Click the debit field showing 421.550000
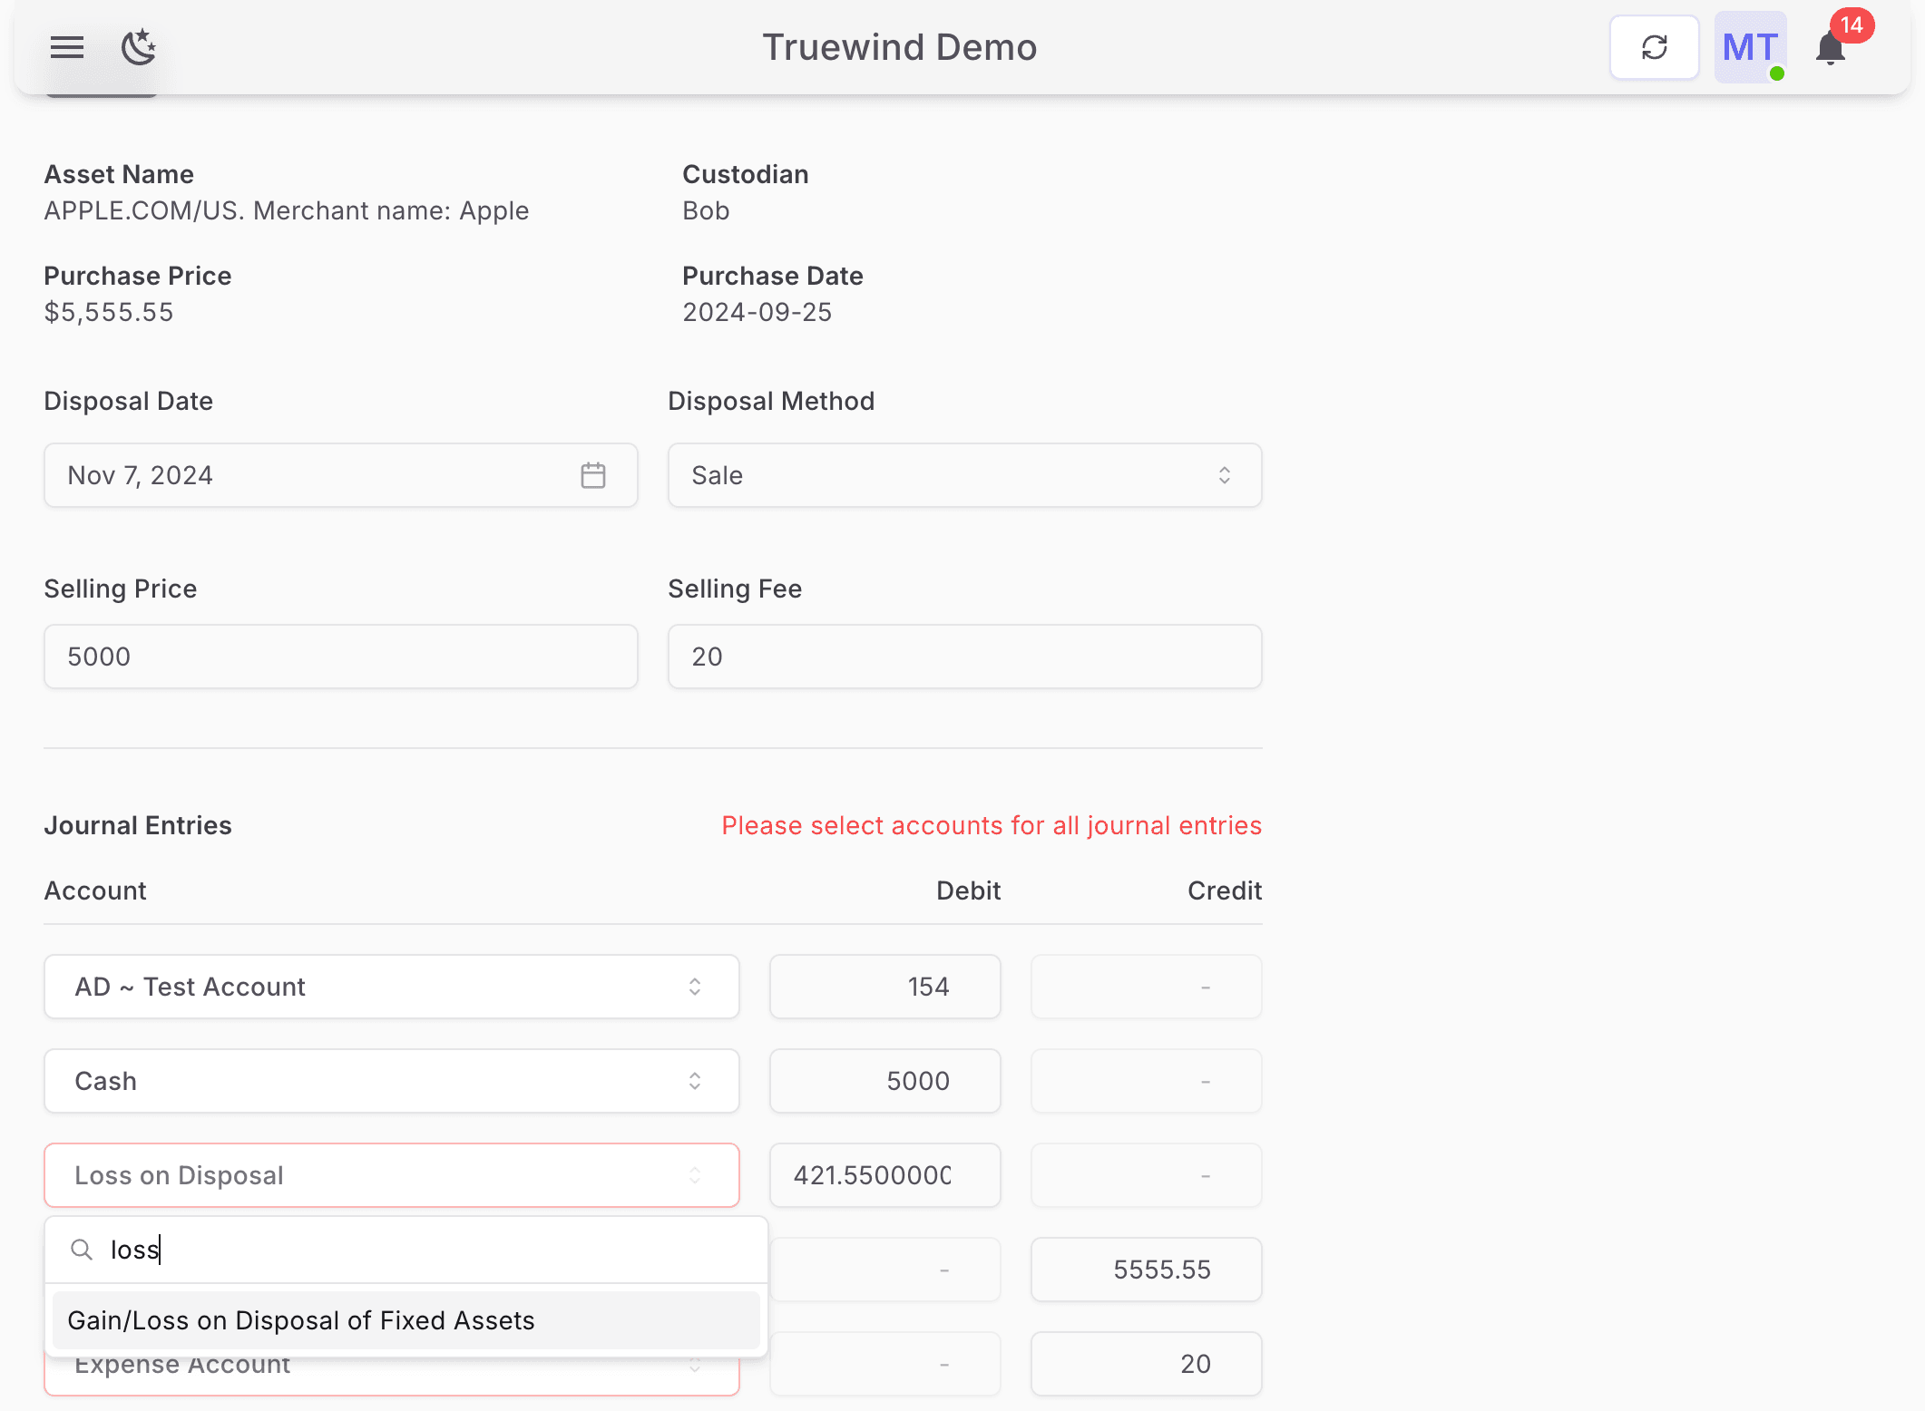The image size is (1925, 1411). click(884, 1175)
